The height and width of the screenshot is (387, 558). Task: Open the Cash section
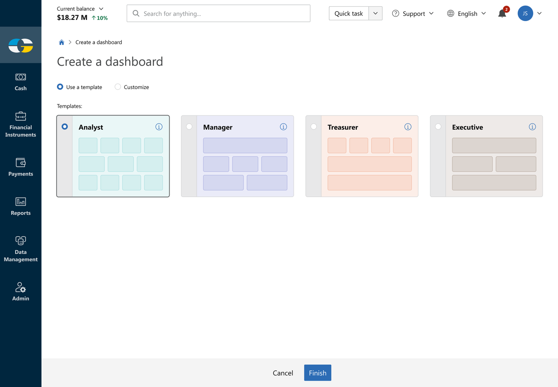point(21,82)
